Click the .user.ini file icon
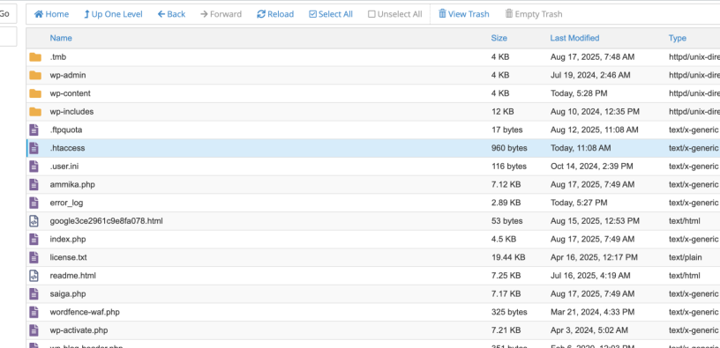 point(34,166)
